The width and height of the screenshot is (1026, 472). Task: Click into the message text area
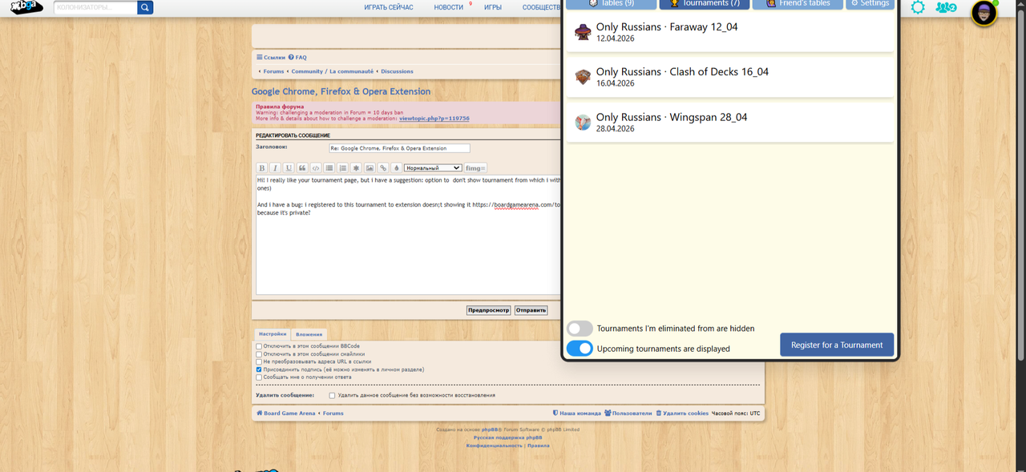(409, 236)
